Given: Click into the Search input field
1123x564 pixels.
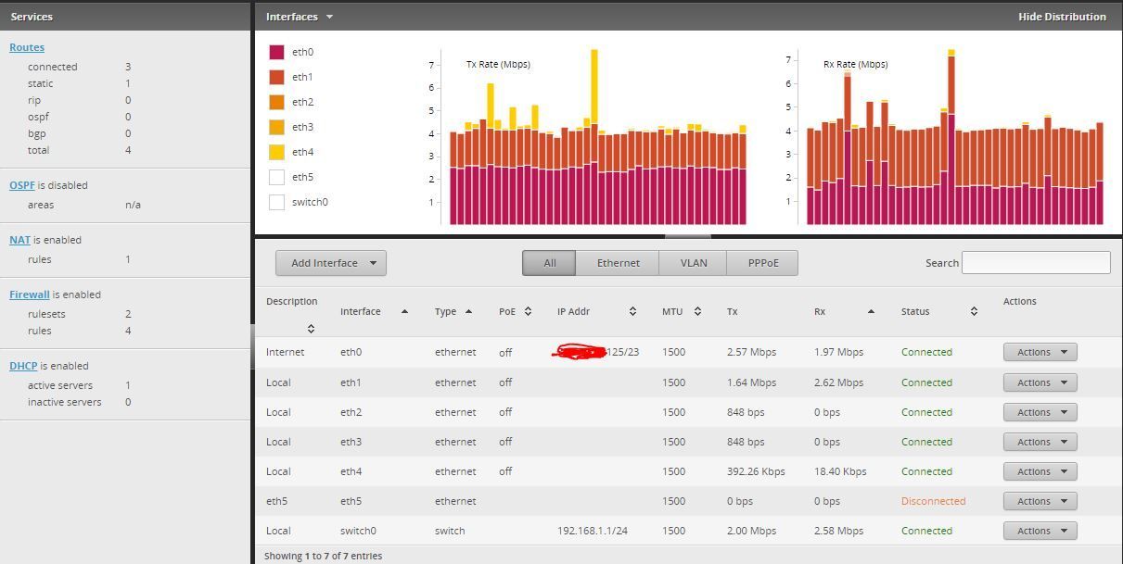Looking at the screenshot, I should pos(1036,263).
